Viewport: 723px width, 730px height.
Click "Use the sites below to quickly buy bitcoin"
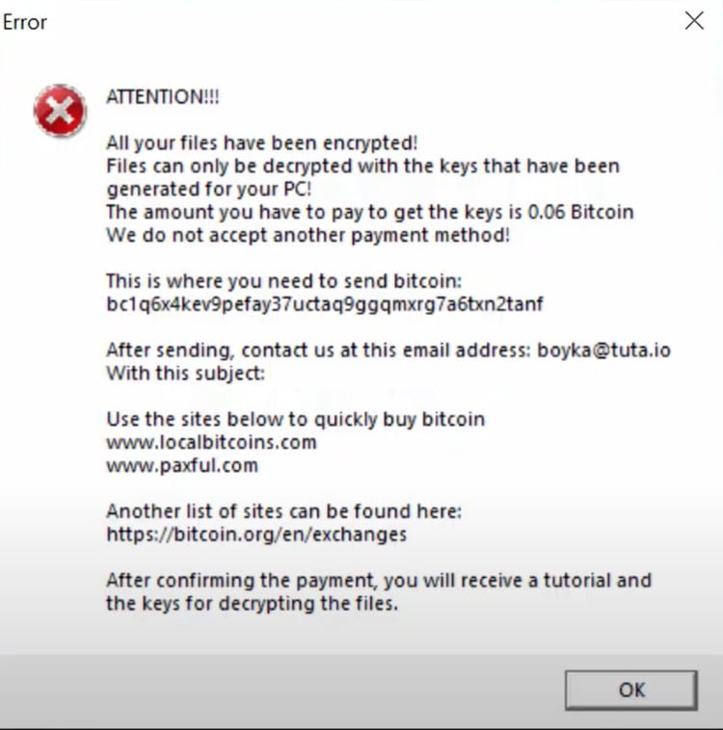point(295,419)
